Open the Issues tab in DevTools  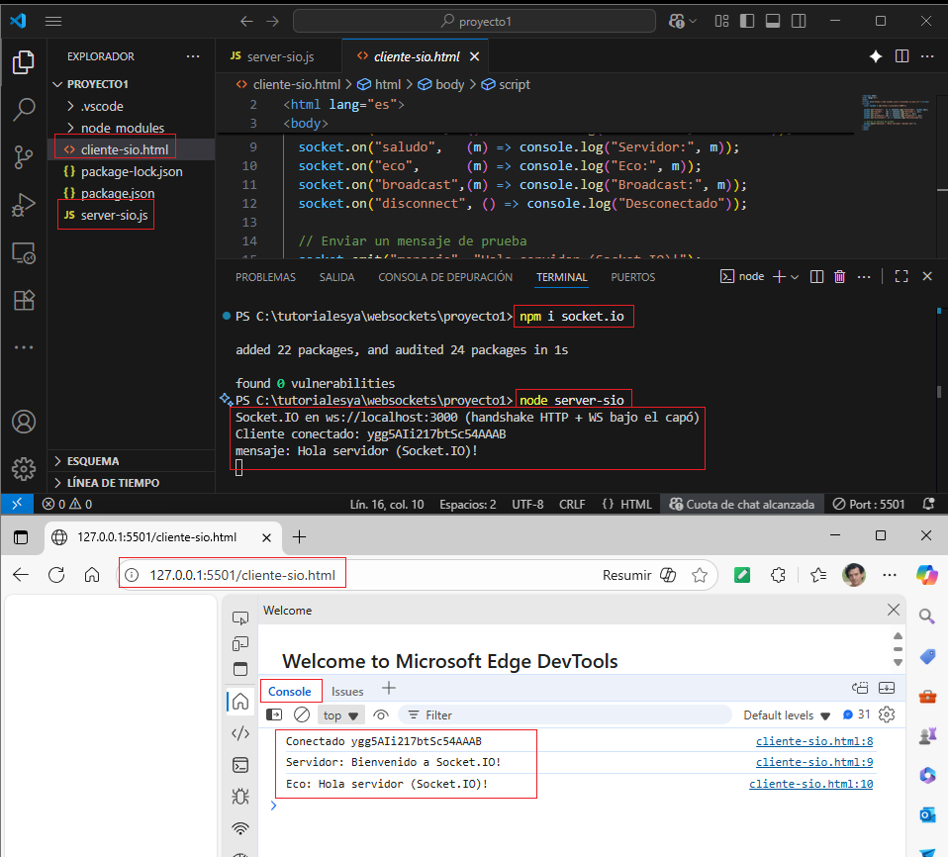point(347,690)
